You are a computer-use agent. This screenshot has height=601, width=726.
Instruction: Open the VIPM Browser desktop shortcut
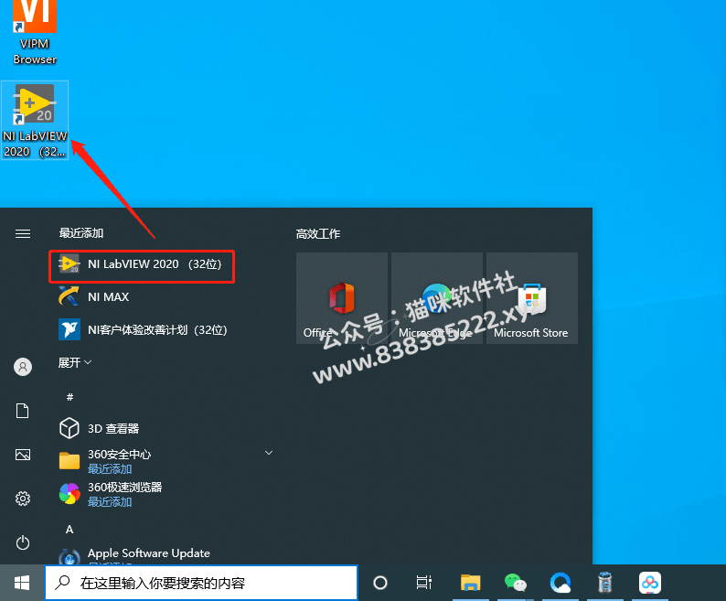(x=35, y=32)
